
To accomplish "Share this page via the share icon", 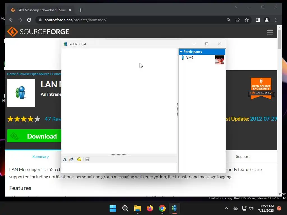I will tap(238, 20).
